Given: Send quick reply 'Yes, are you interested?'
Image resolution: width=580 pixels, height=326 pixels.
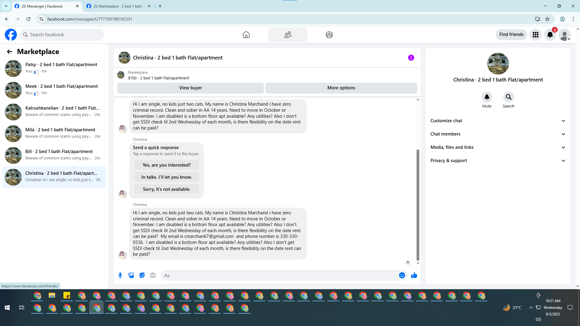Looking at the screenshot, I should coord(167,165).
